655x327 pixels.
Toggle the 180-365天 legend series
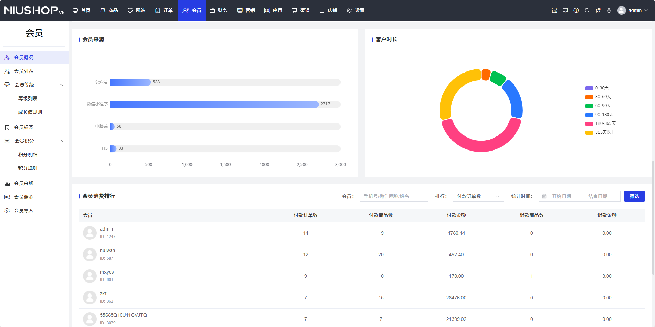click(x=601, y=123)
